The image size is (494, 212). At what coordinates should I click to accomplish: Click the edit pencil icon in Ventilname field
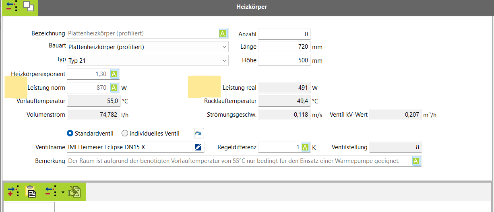tap(198, 147)
